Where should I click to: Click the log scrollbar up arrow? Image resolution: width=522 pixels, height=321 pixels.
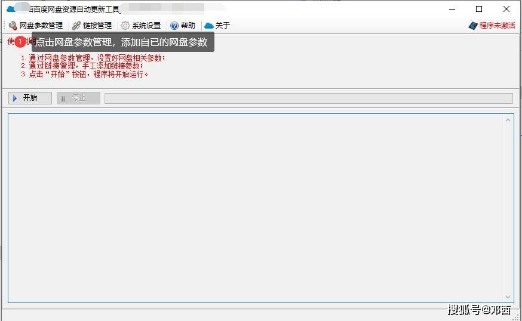pyautogui.click(x=508, y=120)
